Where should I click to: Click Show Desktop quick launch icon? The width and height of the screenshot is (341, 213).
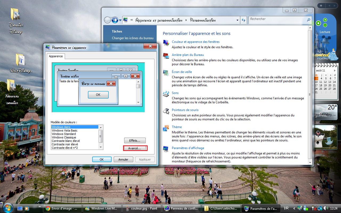[20, 208]
